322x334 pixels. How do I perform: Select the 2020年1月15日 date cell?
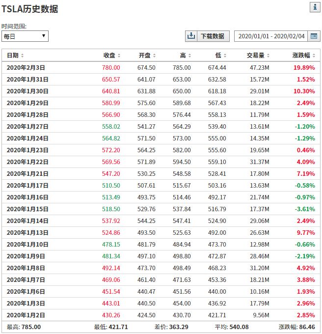27,209
